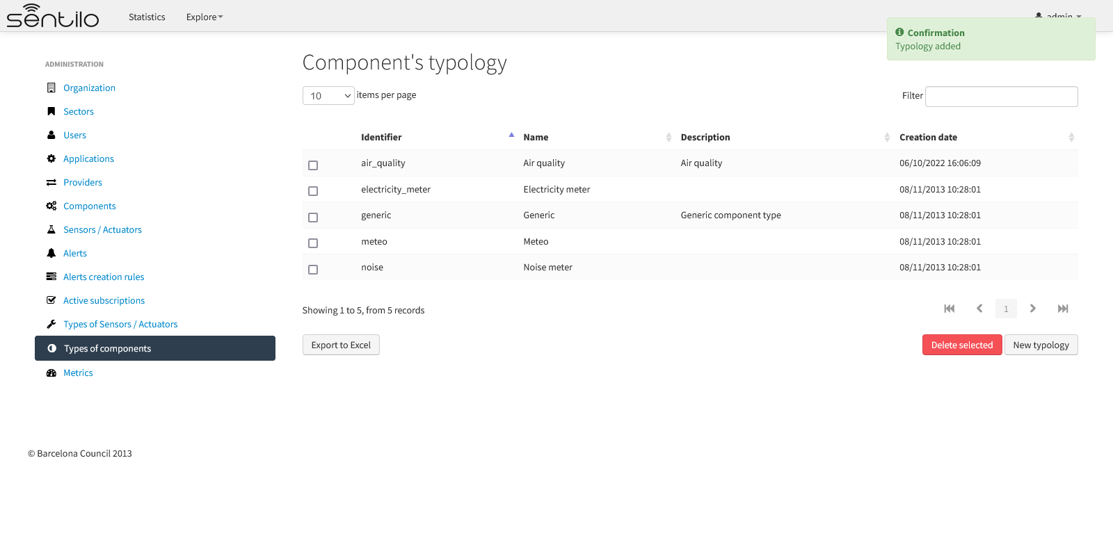Open Types of Sensors / Actuators link
Screen dimensions: 1113x556
click(x=120, y=324)
